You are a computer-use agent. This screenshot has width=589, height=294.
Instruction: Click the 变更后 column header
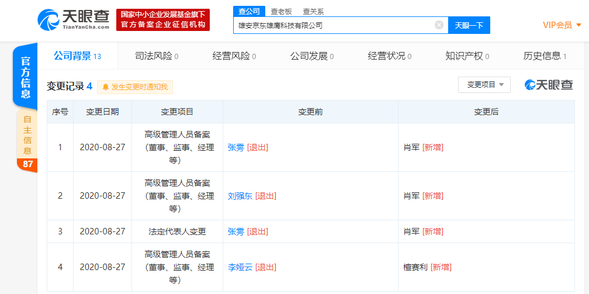[486, 112]
